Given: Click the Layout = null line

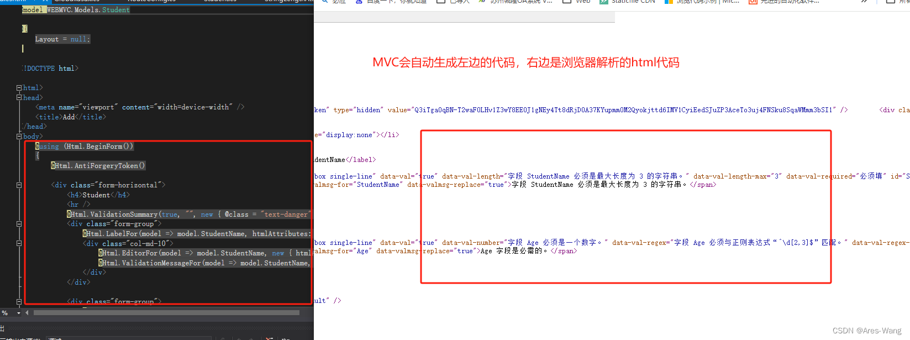Looking at the screenshot, I should (x=62, y=39).
